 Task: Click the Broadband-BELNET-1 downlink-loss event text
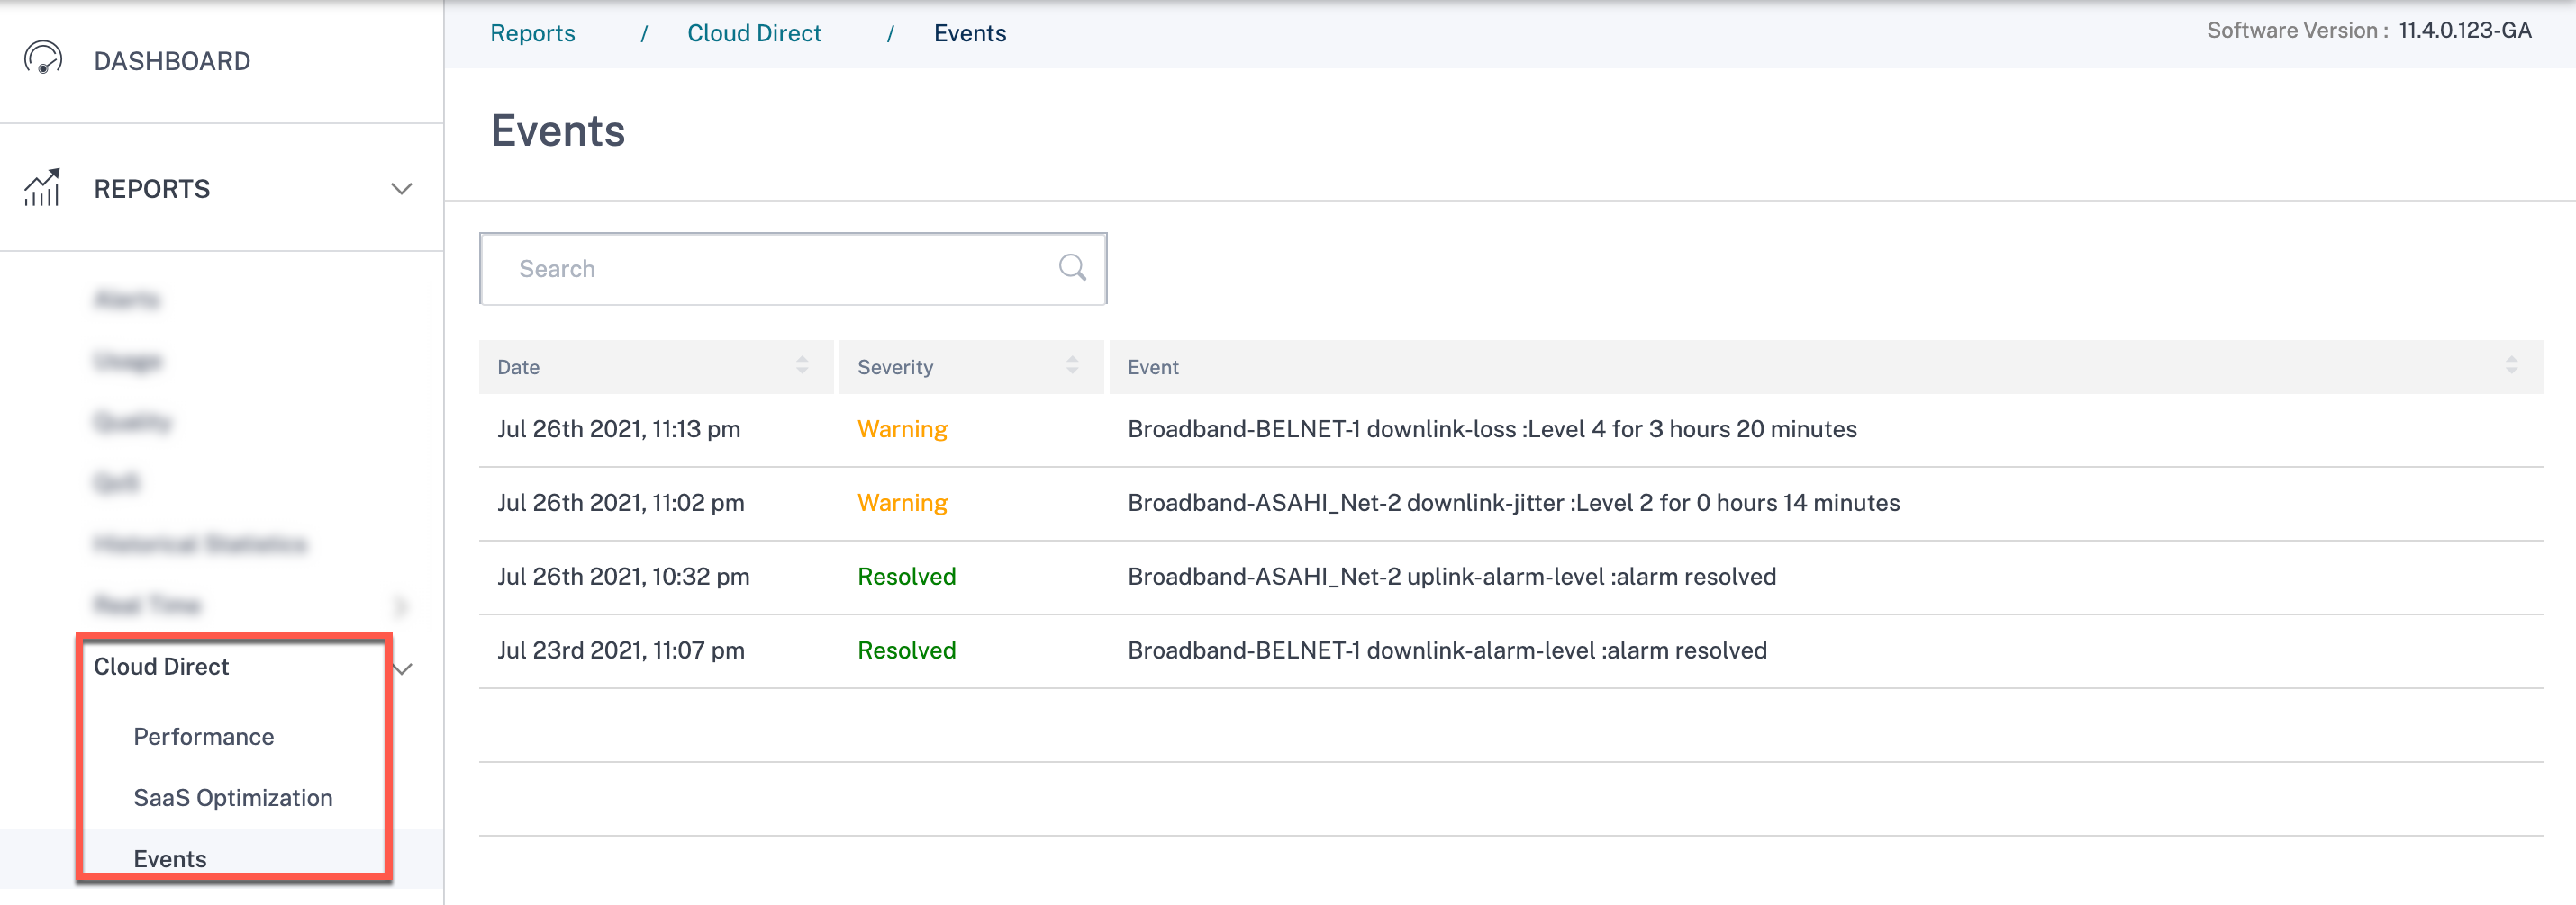[x=1492, y=428]
